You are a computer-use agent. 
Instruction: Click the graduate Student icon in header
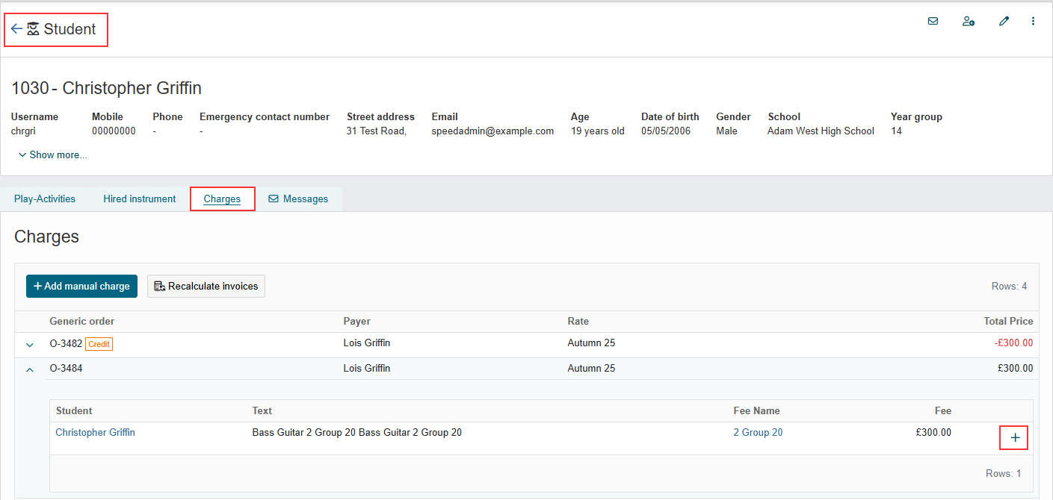pos(33,29)
